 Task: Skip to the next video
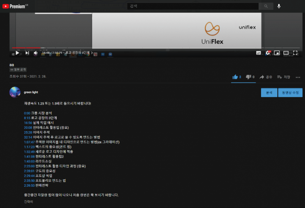click(x=27, y=53)
